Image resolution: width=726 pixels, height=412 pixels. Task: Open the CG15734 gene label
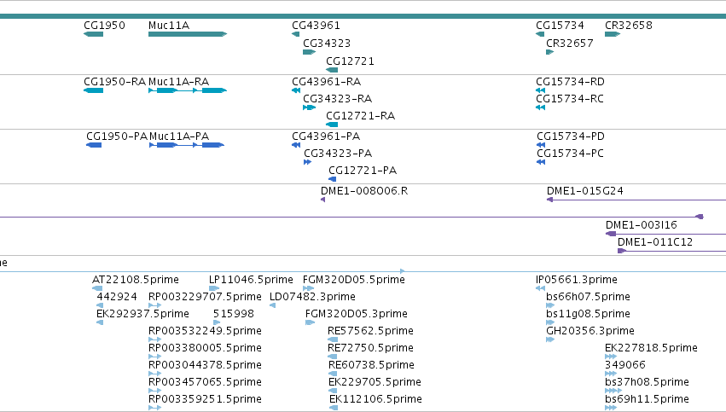tap(560, 26)
